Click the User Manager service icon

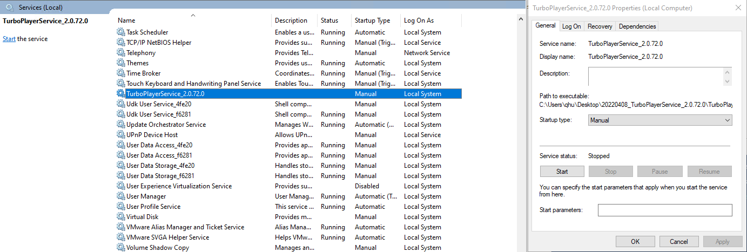pos(120,196)
